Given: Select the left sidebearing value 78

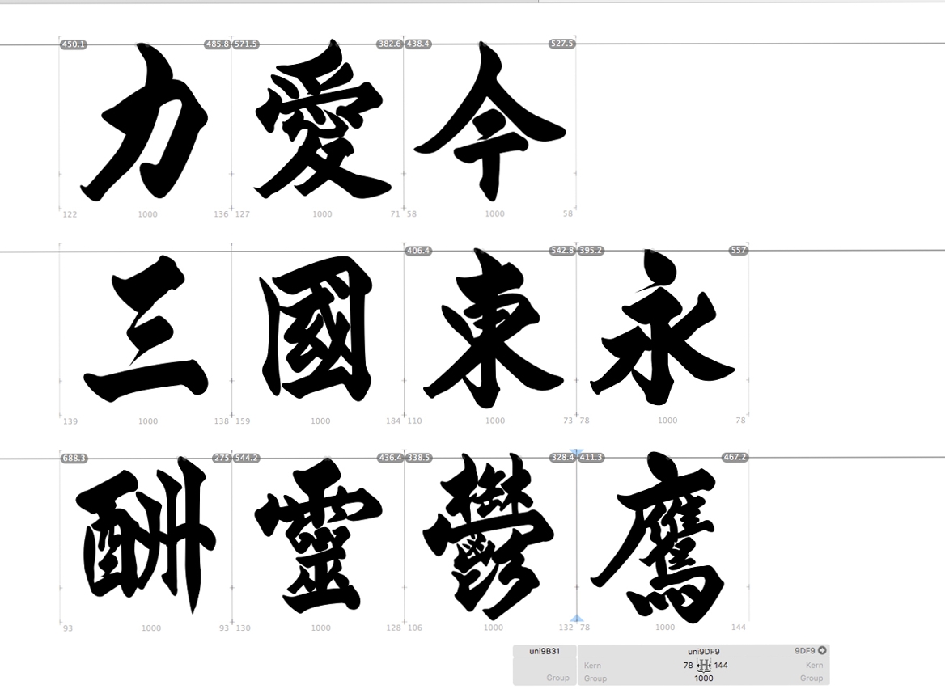Looking at the screenshot, I should point(688,666).
